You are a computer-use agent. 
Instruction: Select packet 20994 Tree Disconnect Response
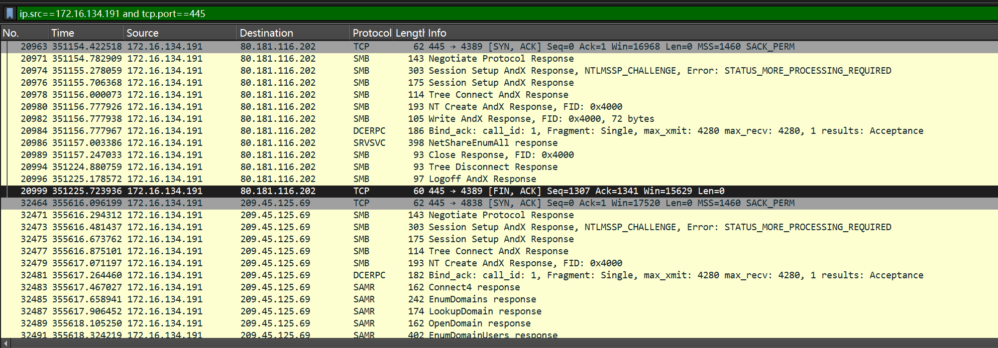(499, 167)
